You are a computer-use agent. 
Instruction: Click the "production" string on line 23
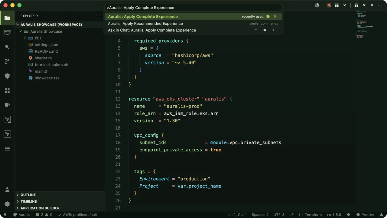194,179
